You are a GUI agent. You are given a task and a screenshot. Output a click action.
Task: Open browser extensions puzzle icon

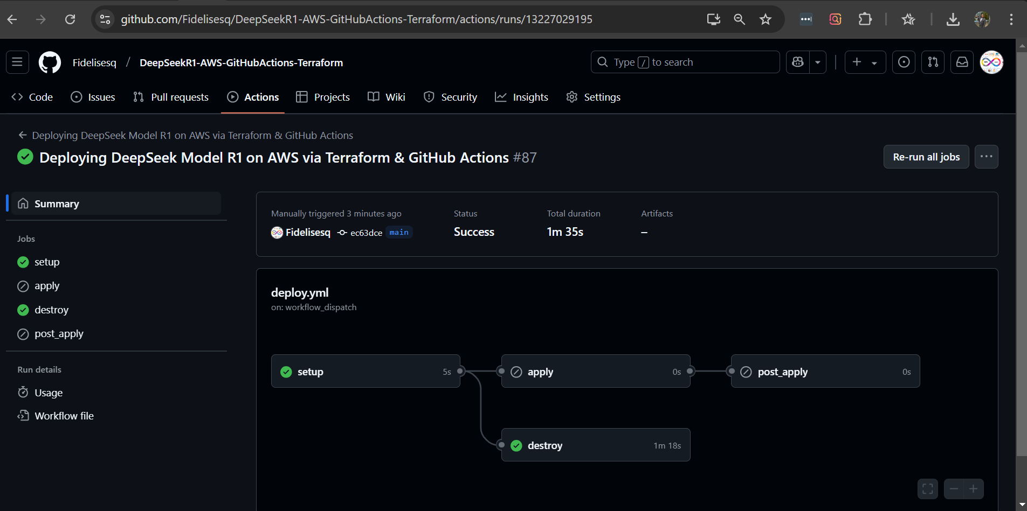pos(865,19)
